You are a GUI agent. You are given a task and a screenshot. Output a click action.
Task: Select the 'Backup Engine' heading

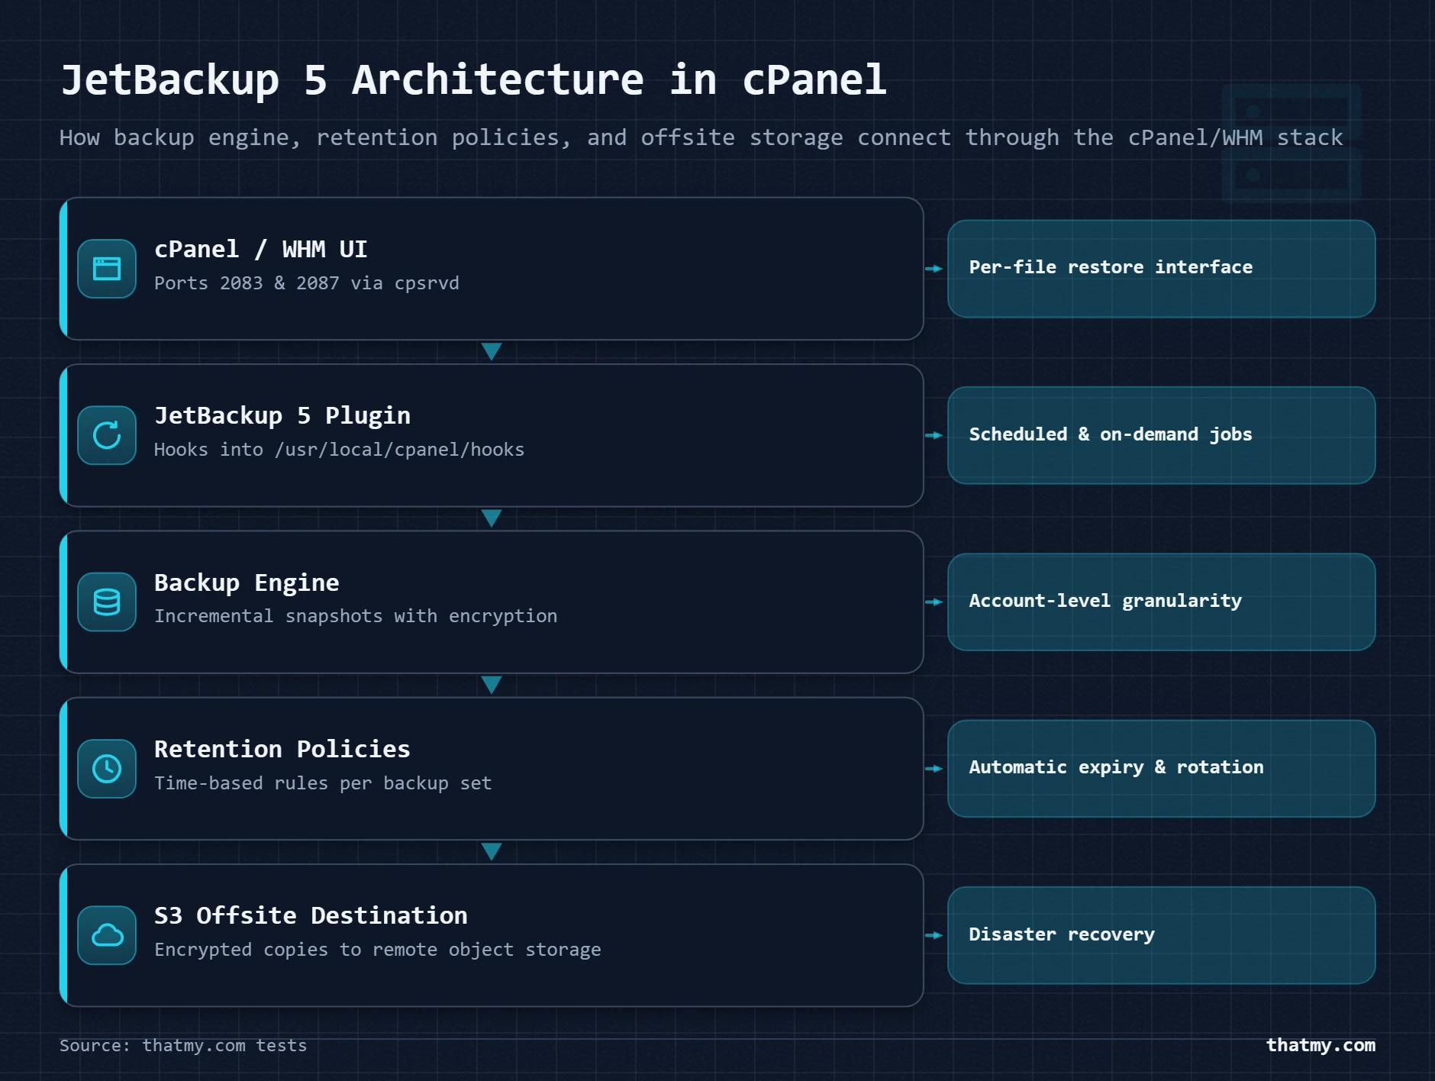[x=247, y=583]
